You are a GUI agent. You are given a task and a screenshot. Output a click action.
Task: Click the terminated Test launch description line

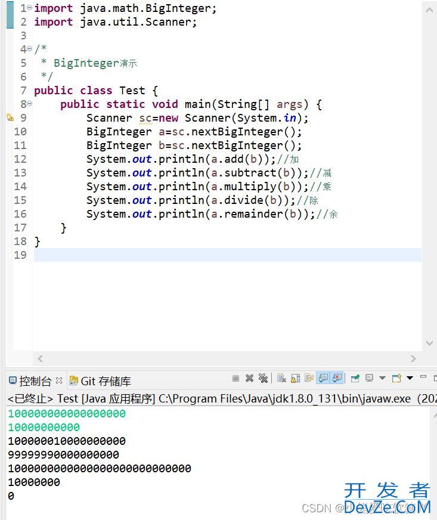pyautogui.click(x=222, y=398)
